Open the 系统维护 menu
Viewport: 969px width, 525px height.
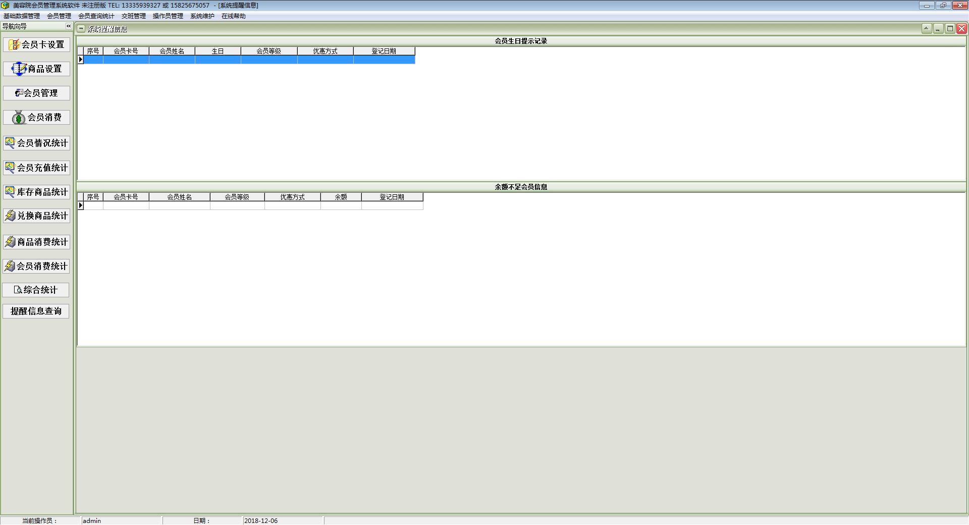coord(202,16)
